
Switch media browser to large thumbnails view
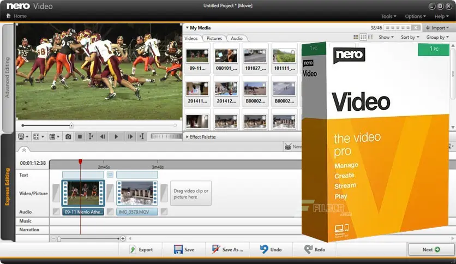(x=356, y=37)
